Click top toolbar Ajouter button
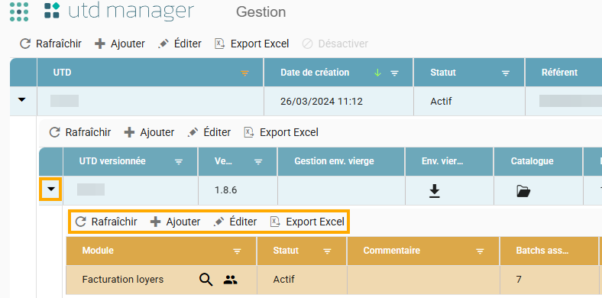 tap(120, 44)
